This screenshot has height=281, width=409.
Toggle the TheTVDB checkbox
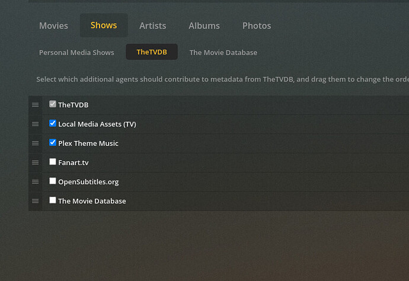coord(52,104)
